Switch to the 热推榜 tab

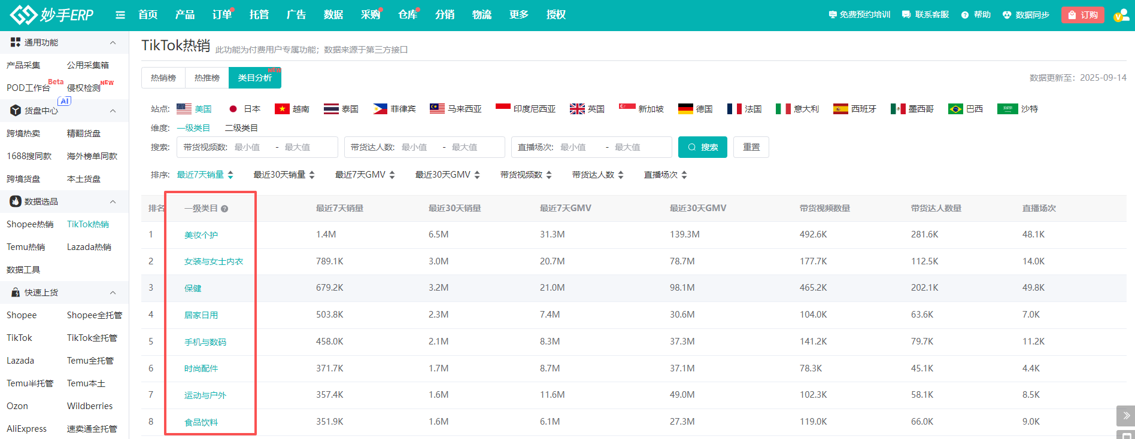(x=207, y=78)
